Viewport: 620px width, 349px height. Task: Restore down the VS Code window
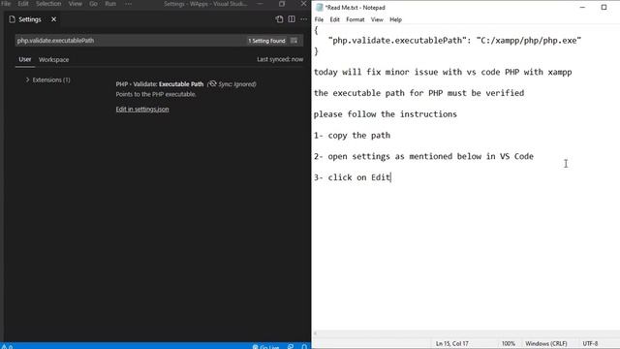[282, 4]
